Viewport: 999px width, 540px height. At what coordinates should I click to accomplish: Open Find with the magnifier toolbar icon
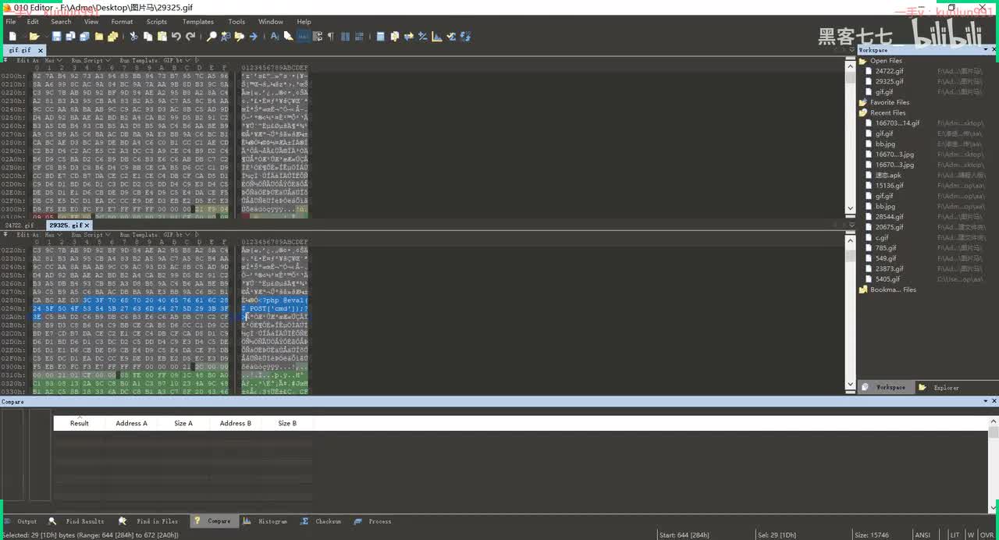(x=212, y=36)
